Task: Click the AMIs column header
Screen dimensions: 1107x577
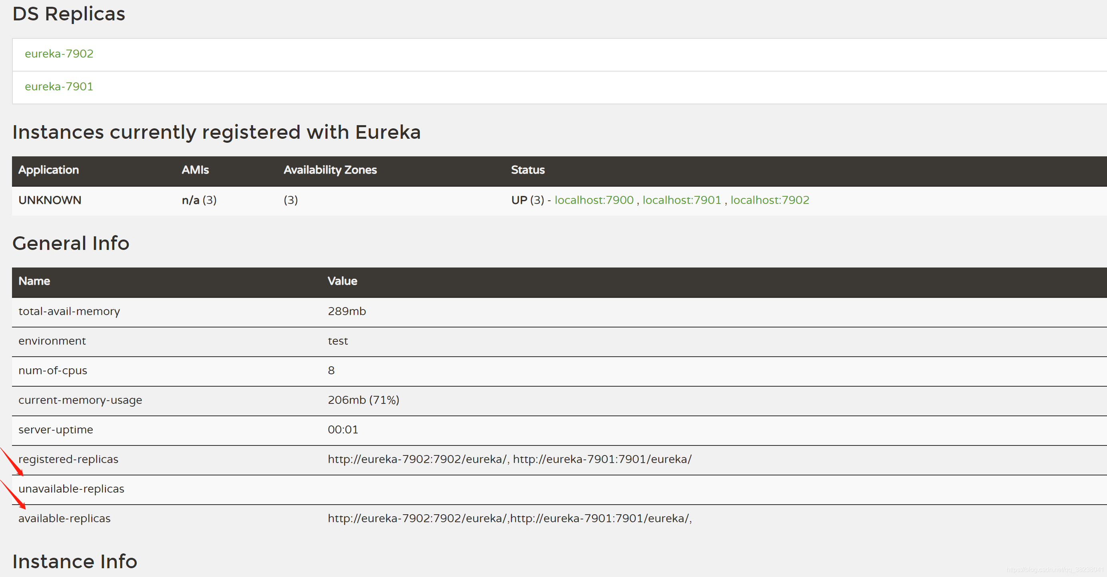Action: tap(195, 170)
